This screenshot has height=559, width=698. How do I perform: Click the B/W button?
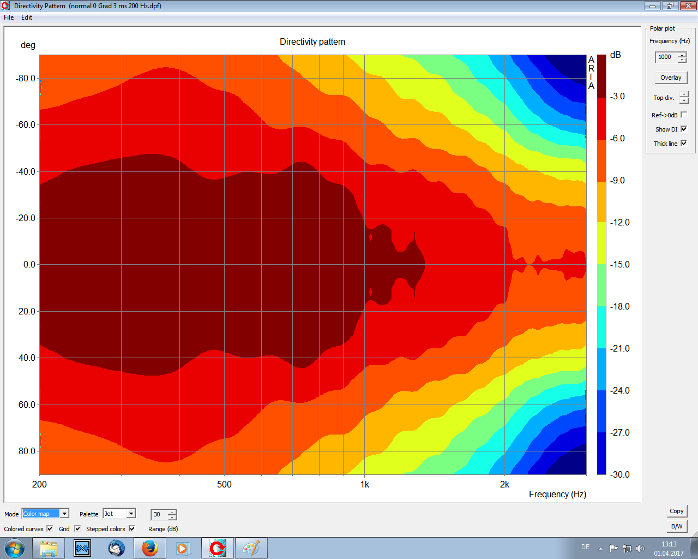677,526
